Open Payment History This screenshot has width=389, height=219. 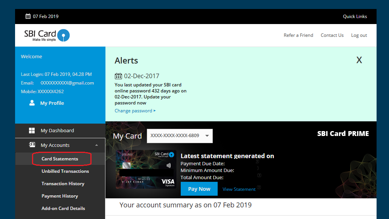tap(60, 196)
